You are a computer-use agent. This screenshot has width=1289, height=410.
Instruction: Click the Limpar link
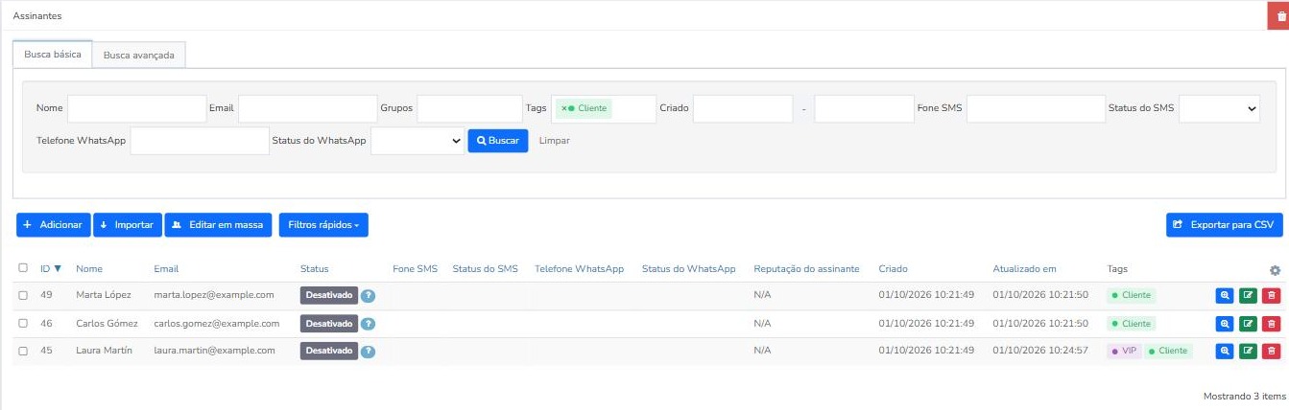click(555, 141)
